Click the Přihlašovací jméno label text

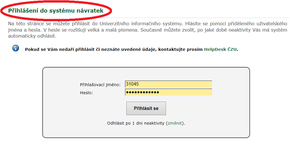coord(100,85)
